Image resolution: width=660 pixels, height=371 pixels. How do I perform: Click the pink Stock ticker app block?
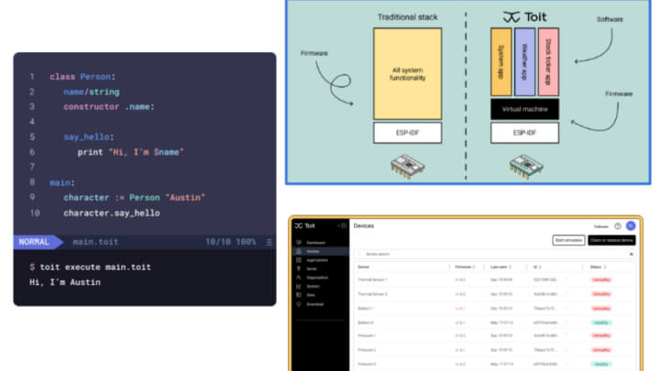548,62
